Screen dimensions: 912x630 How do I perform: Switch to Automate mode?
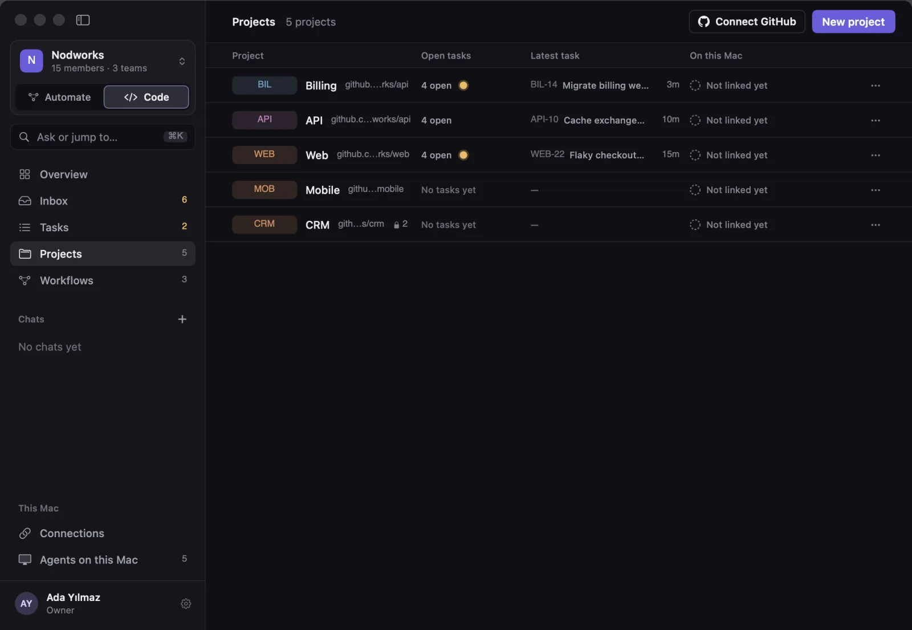59,97
